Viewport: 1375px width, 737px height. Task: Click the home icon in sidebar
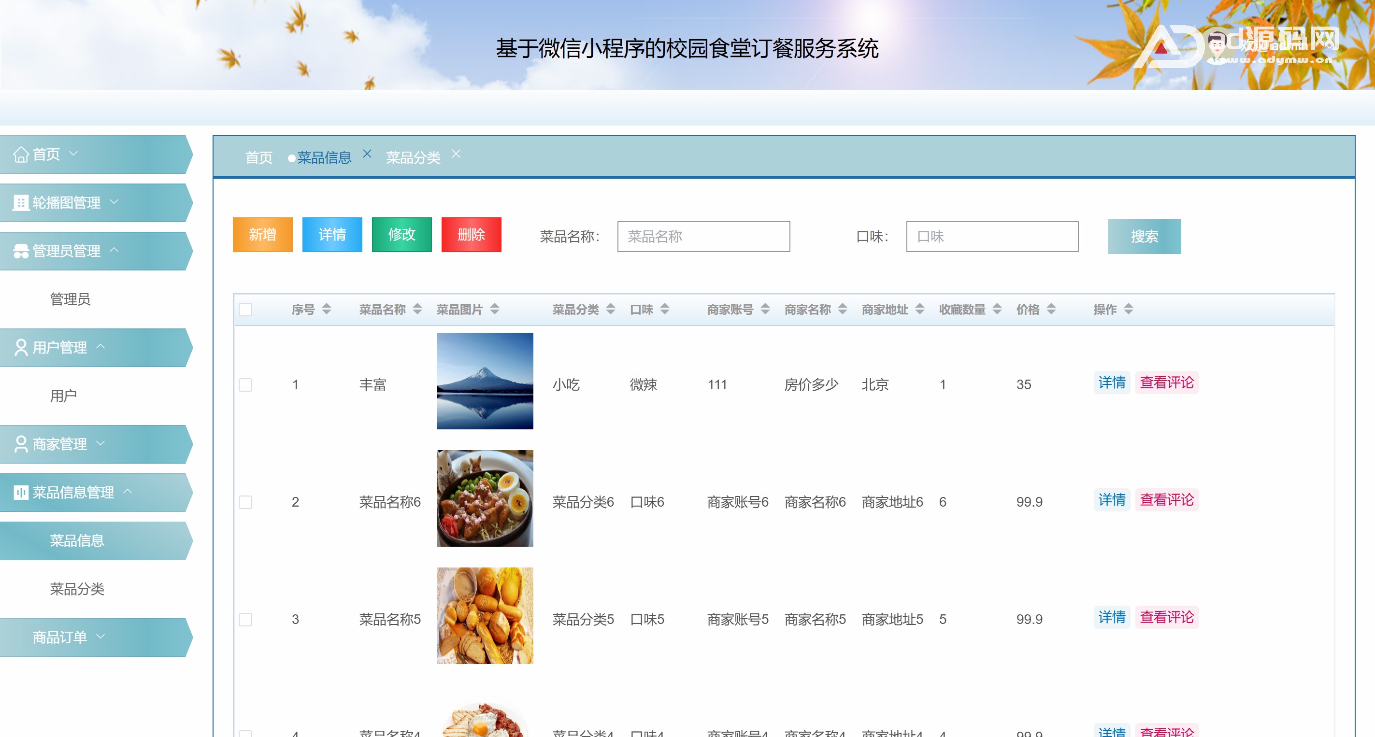pos(21,154)
